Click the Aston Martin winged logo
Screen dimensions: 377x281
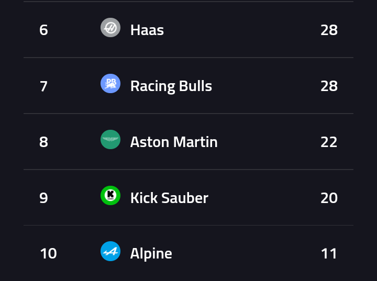click(110, 140)
